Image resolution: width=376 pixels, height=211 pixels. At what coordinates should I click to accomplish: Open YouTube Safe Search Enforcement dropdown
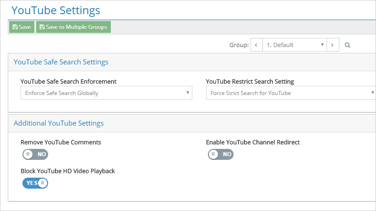tap(106, 93)
